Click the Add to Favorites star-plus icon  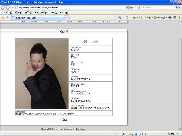pos(7,17)
